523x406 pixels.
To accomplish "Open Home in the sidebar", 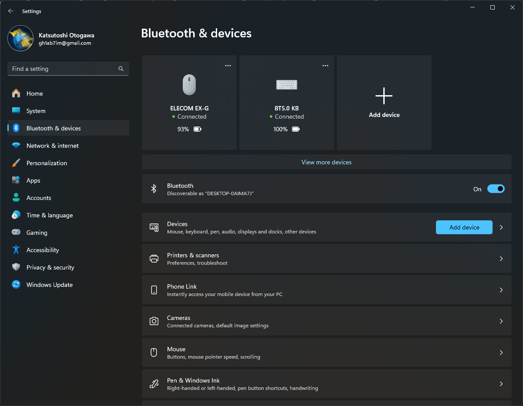I will point(68,93).
